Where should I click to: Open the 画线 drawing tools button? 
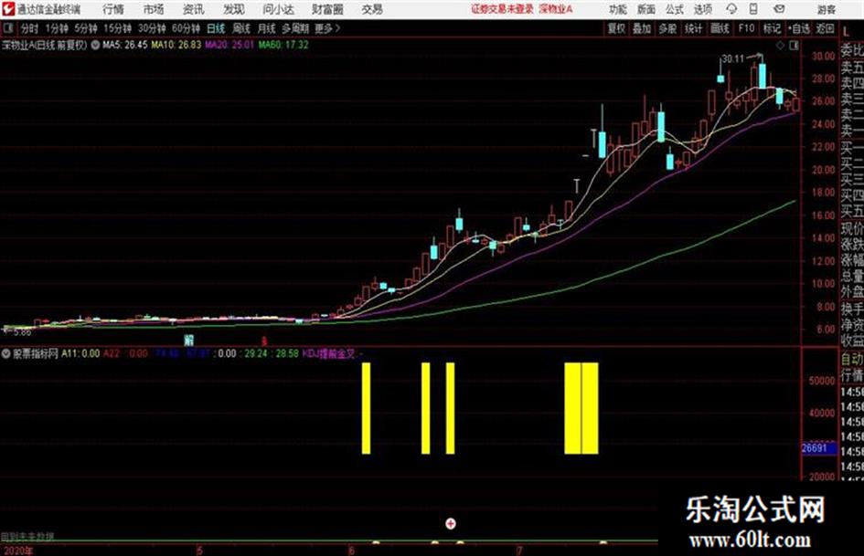pyautogui.click(x=720, y=28)
